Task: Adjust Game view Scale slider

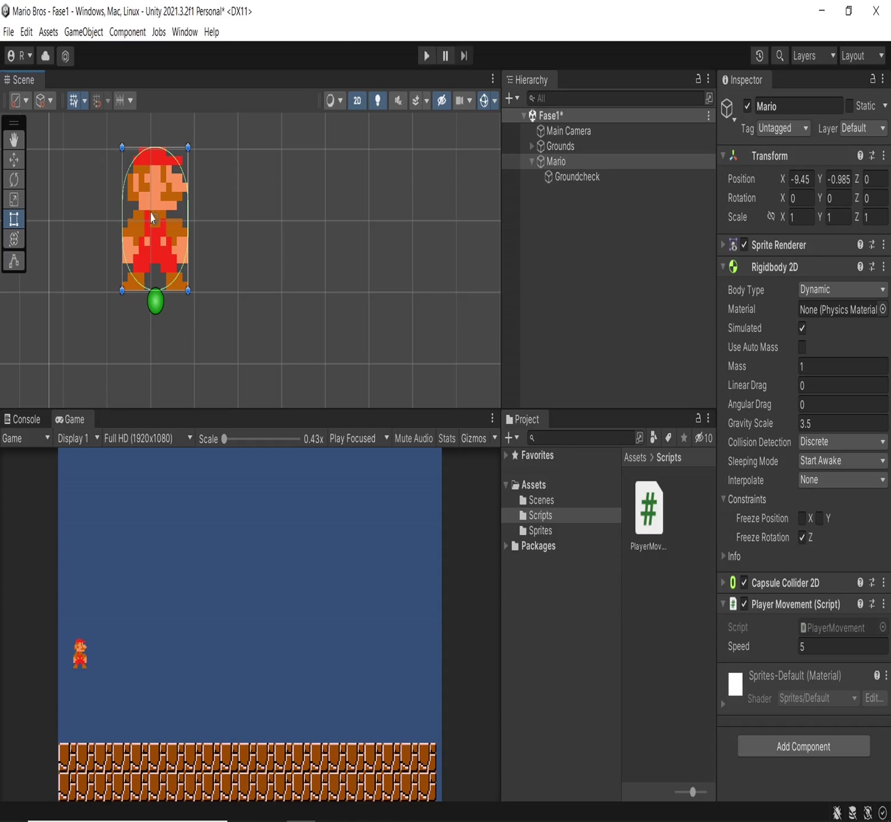Action: 261,439
